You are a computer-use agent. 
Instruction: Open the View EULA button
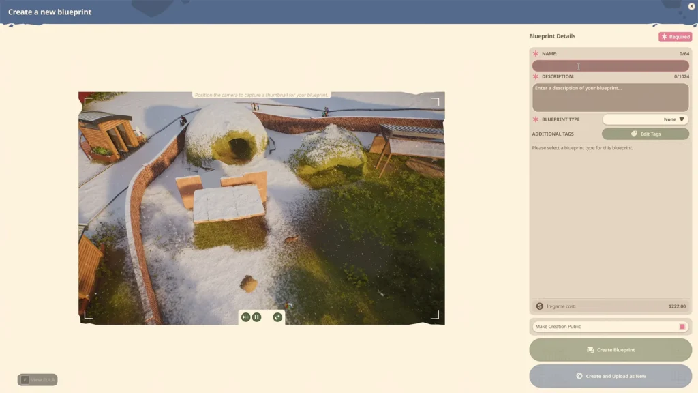pyautogui.click(x=37, y=379)
